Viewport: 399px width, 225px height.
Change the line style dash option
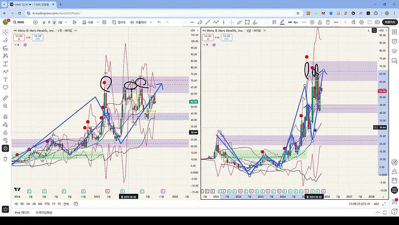[304, 22]
